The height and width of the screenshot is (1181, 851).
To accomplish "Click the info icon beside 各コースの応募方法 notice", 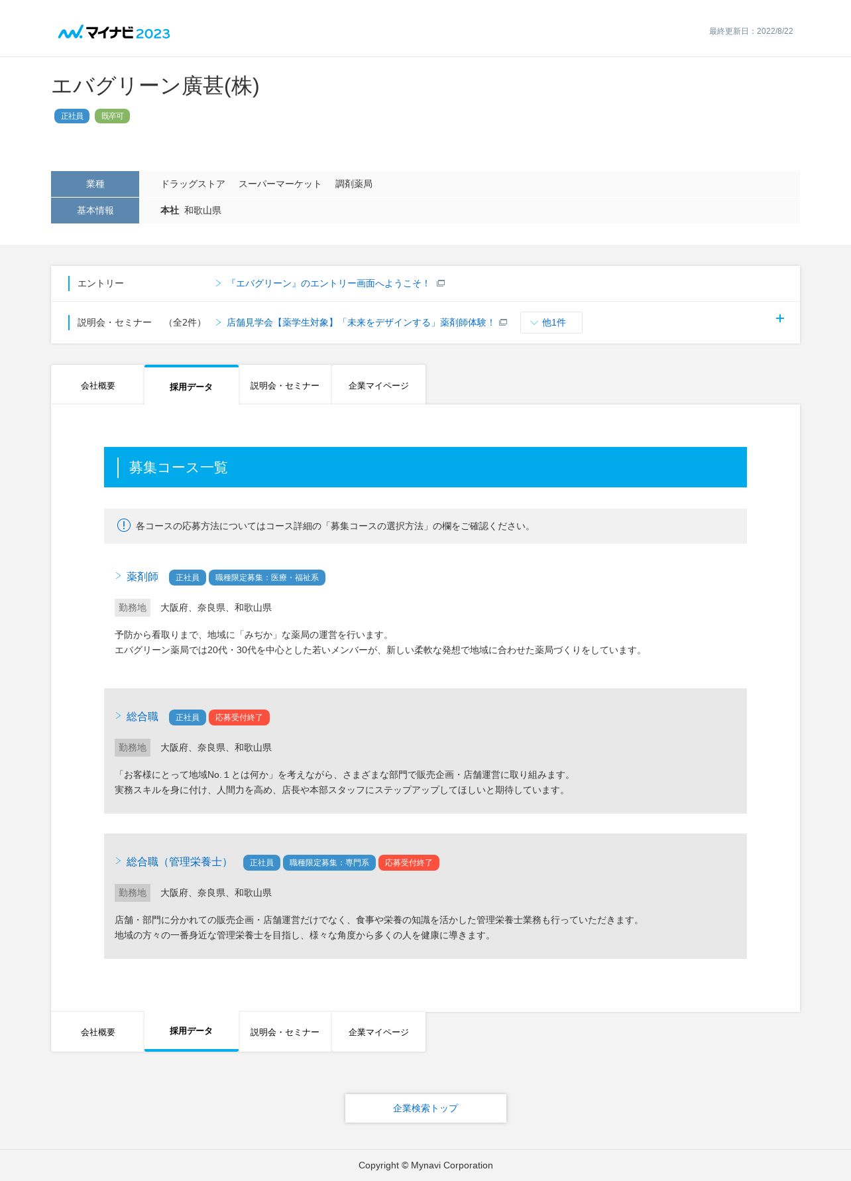I will (x=124, y=525).
